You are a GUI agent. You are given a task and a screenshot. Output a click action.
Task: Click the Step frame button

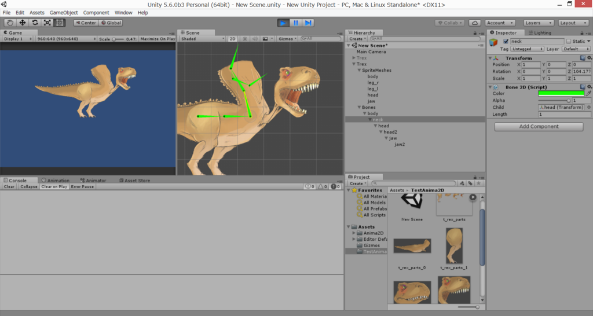click(308, 23)
